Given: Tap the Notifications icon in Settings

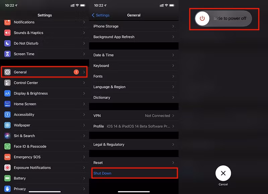Looking at the screenshot, I should [x=7, y=22].
